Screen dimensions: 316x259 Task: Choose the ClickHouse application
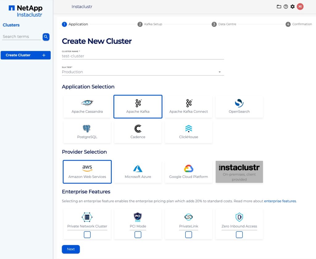(189, 132)
